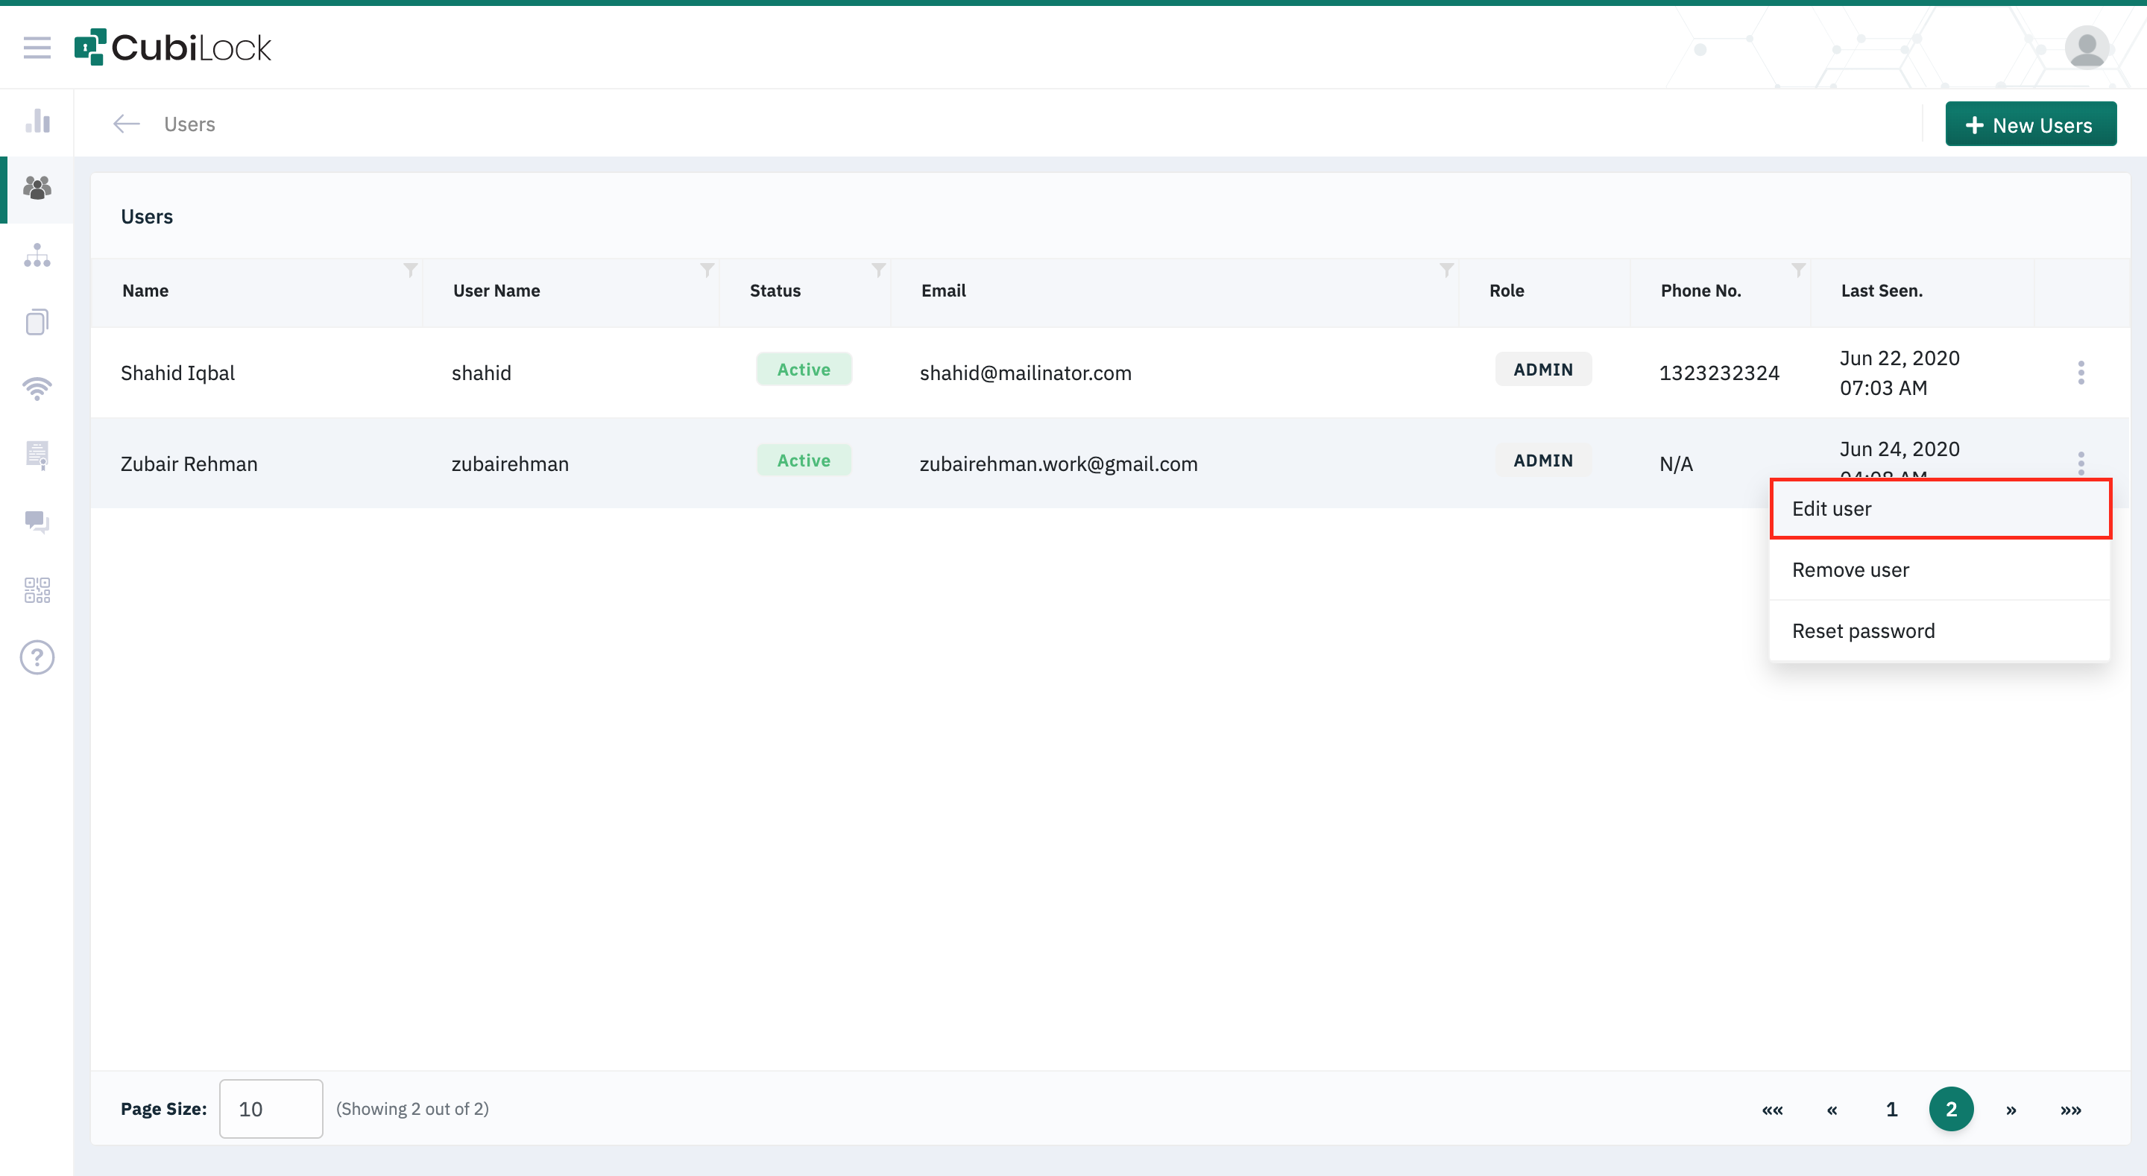Open Name column filter
This screenshot has height=1176, width=2147.
click(410, 270)
